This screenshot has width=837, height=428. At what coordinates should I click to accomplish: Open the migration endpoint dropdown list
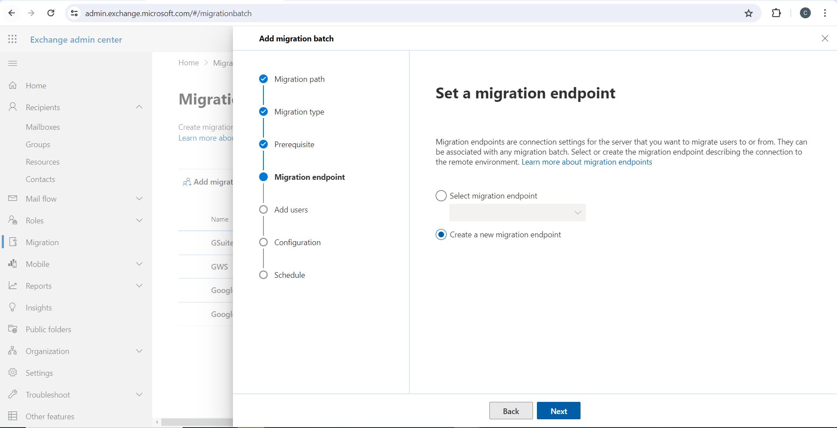(517, 212)
